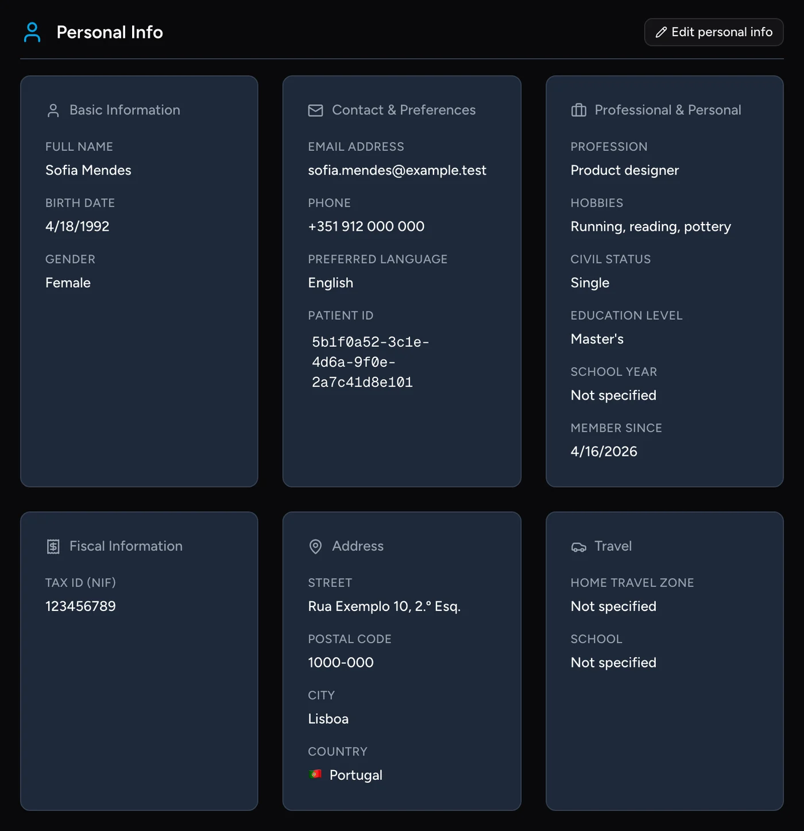Image resolution: width=804 pixels, height=831 pixels.
Task: Click the email sofia.mendes@example.test
Action: pos(397,170)
